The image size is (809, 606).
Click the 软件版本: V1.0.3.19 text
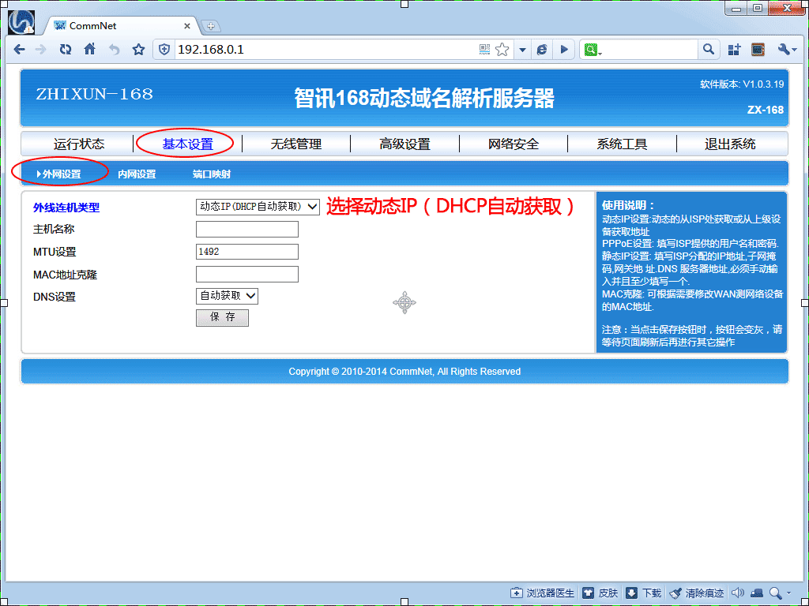point(742,84)
